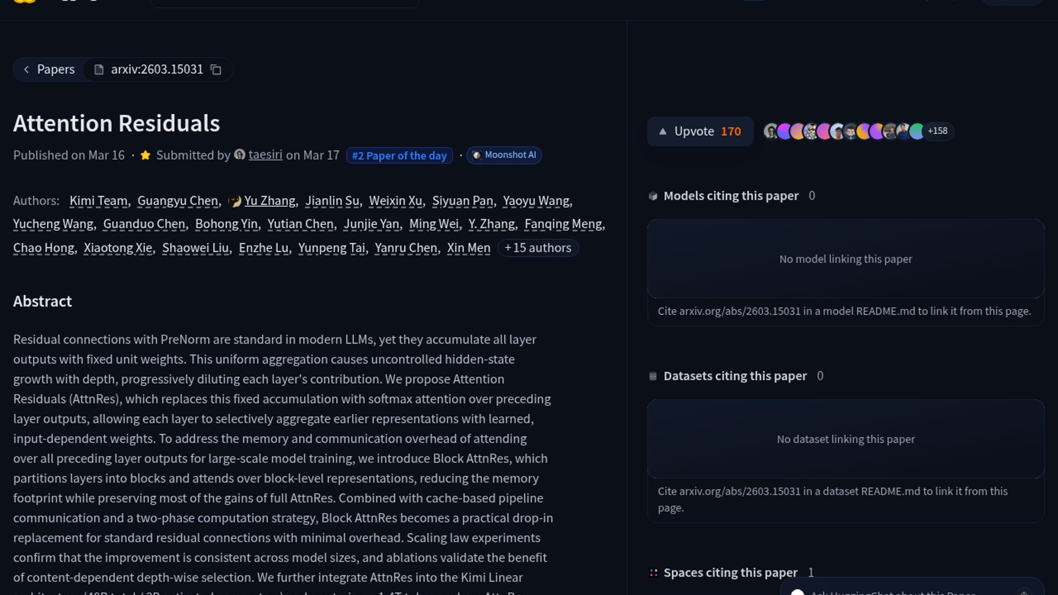Click the Kimi Team author link
This screenshot has height=595, width=1058.
98,201
